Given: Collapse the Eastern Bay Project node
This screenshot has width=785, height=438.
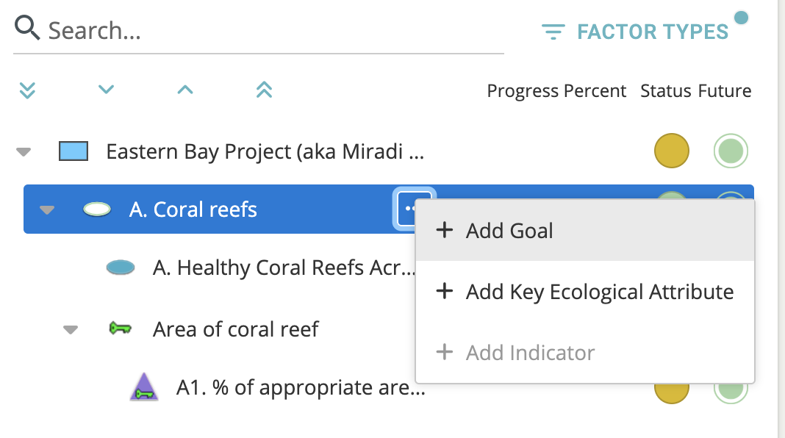Looking at the screenshot, I should [x=24, y=152].
